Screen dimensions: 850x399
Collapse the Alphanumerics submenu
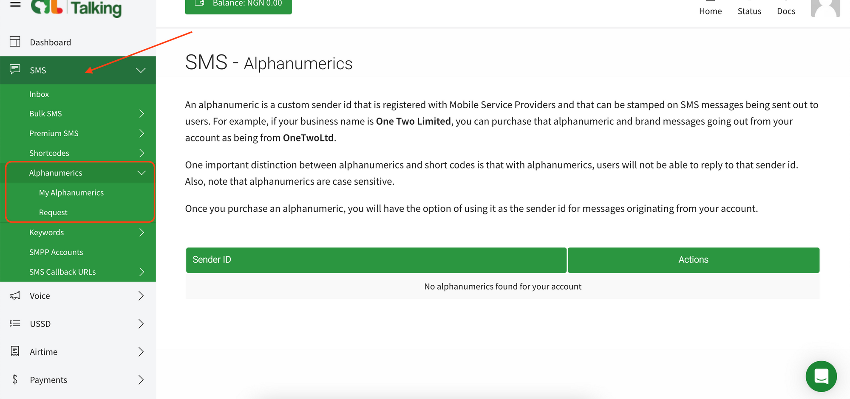point(141,173)
